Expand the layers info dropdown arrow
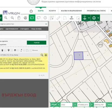Screen dimensions: 112x108 (x=89, y=18)
